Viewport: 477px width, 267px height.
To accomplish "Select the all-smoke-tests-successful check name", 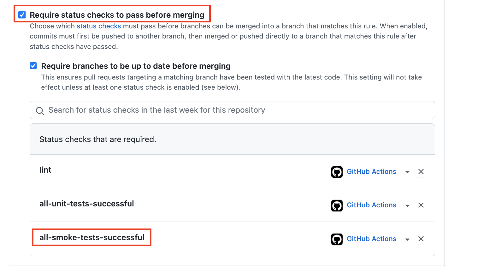I will (91, 237).
